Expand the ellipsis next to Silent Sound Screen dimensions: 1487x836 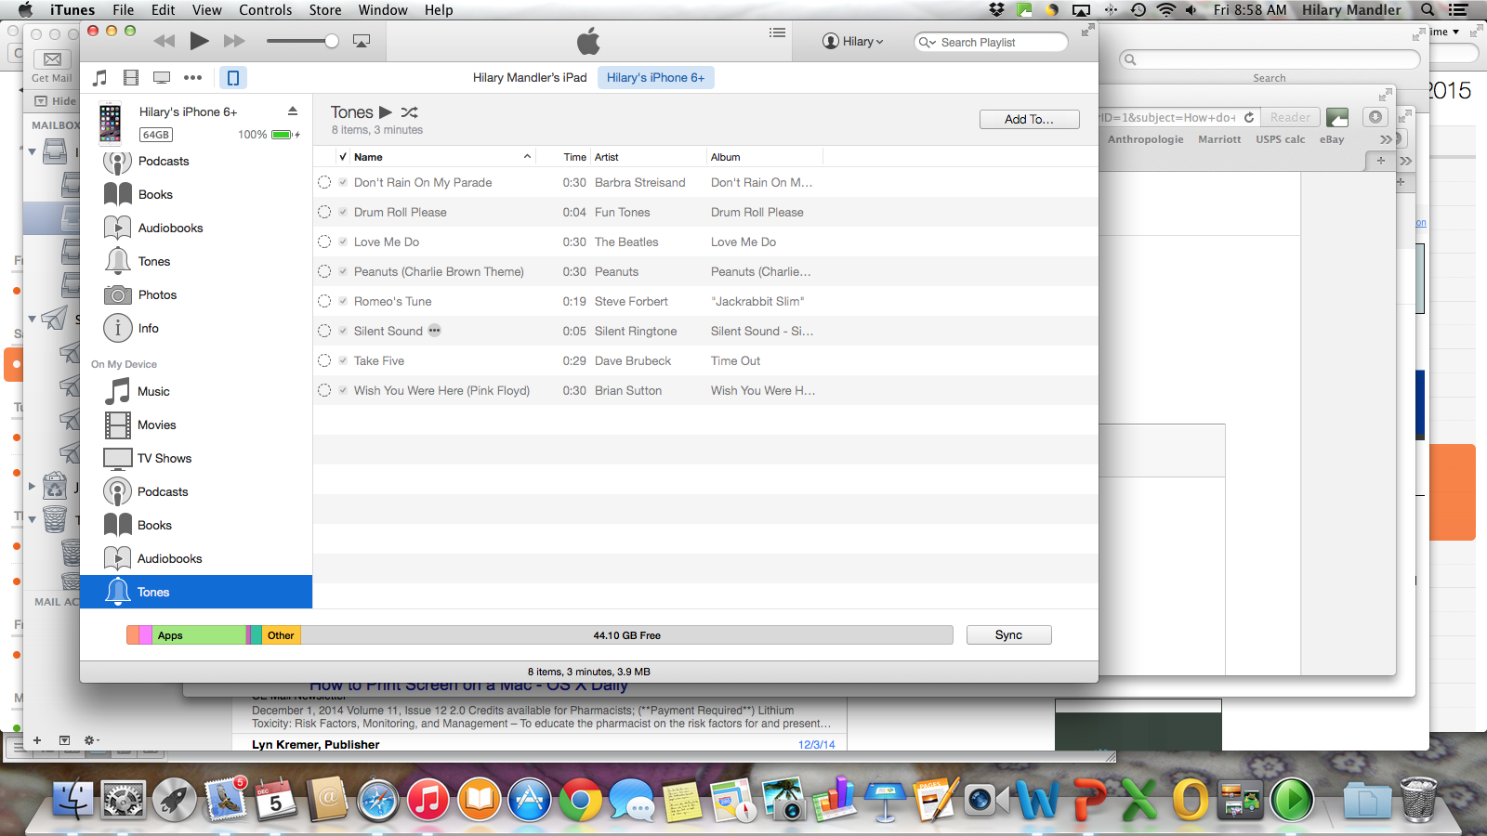point(434,331)
